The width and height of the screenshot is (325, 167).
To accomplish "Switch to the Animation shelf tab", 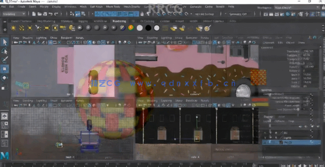I will pos(100,21).
